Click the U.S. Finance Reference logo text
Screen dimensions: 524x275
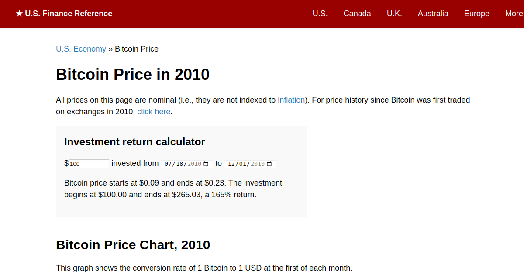(68, 14)
